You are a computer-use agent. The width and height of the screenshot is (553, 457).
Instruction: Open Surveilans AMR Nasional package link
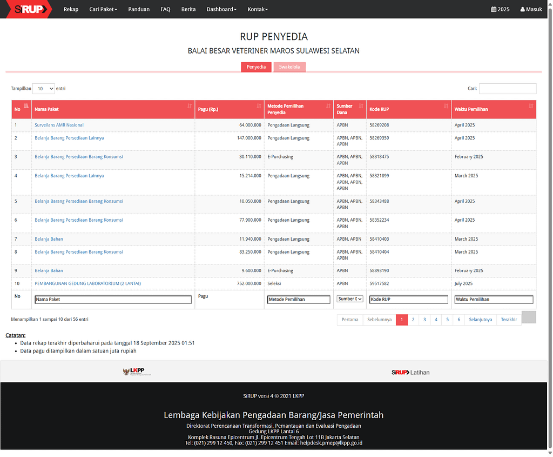(59, 125)
